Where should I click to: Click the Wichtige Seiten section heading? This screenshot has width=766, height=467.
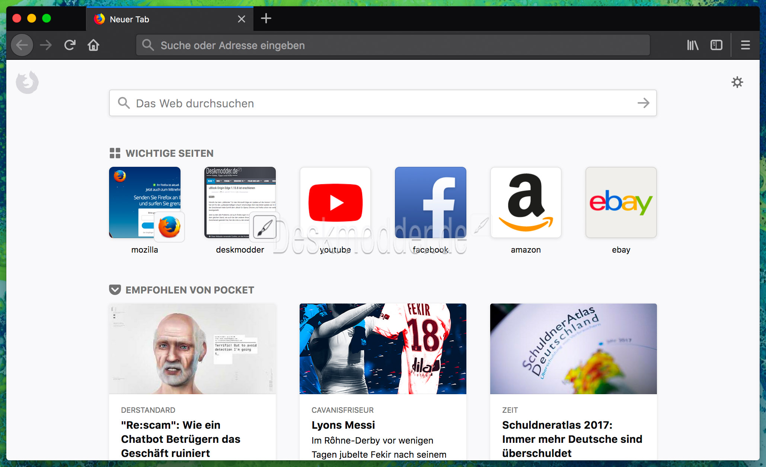coord(169,153)
